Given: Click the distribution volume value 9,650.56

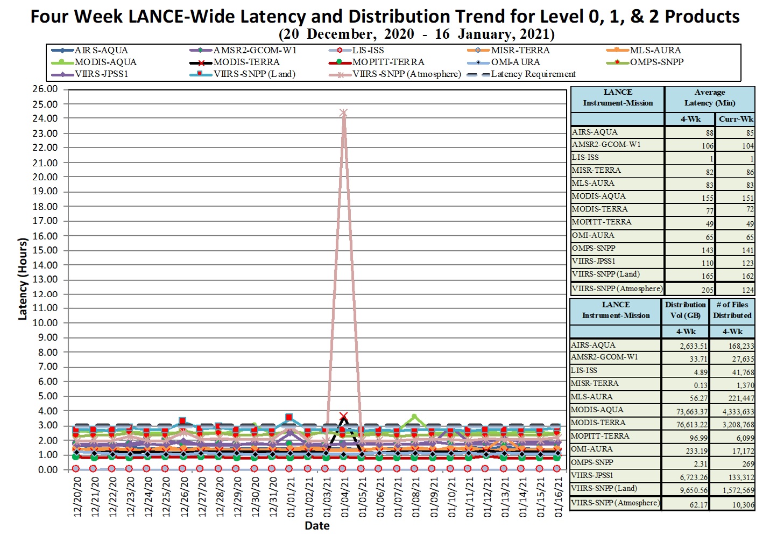Looking at the screenshot, I should [x=694, y=490].
